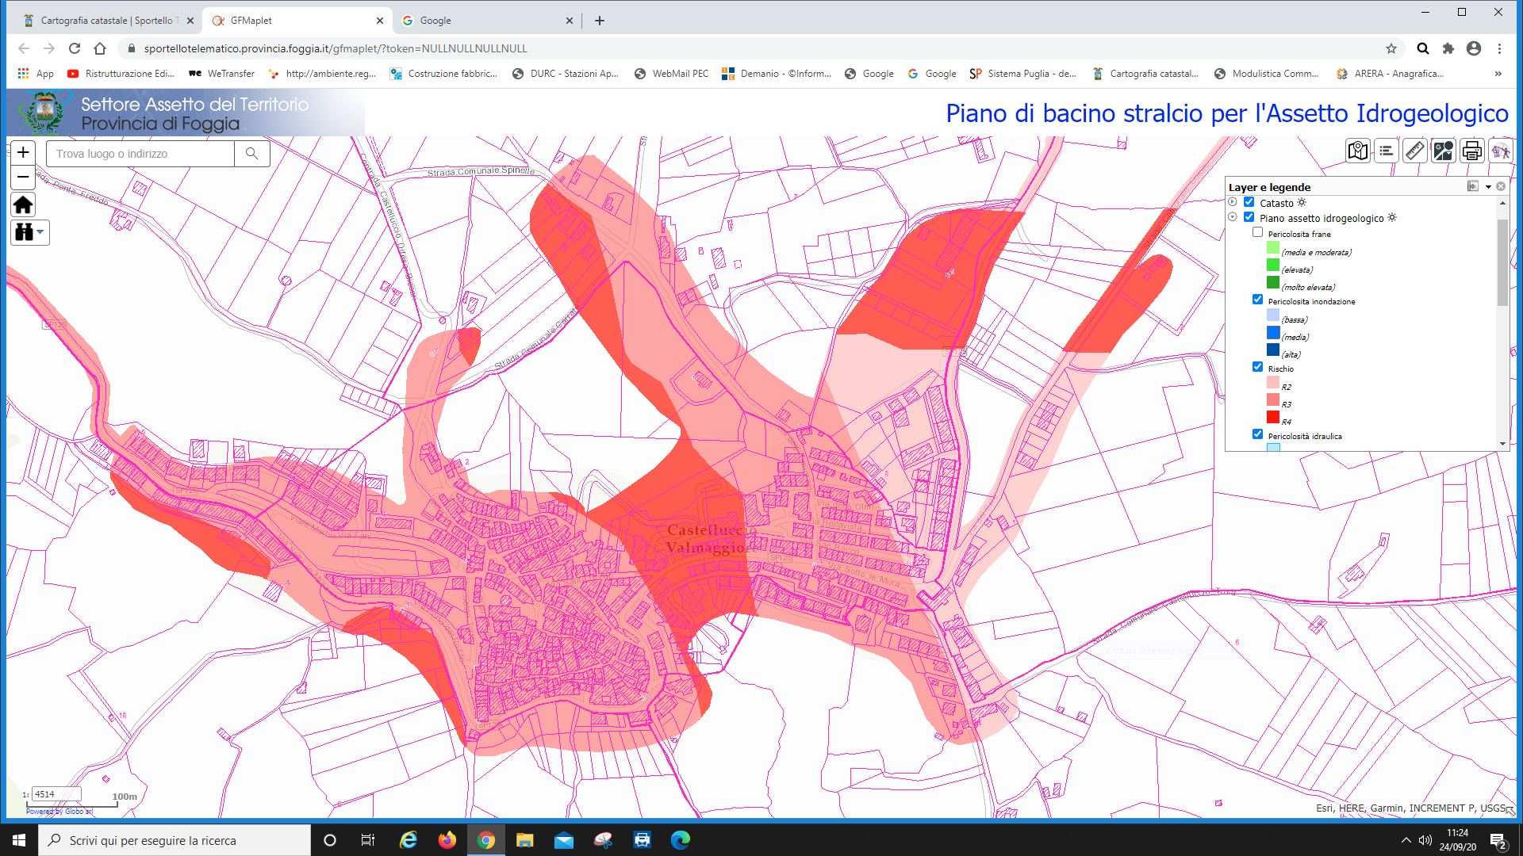Uncheck Pericolosità idraulica sublayer
Screen dimensions: 1523x856
coord(1257,434)
